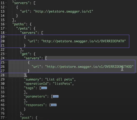
Task: Collapse the "/pets" block on line 17
Action: pos(6,28)
